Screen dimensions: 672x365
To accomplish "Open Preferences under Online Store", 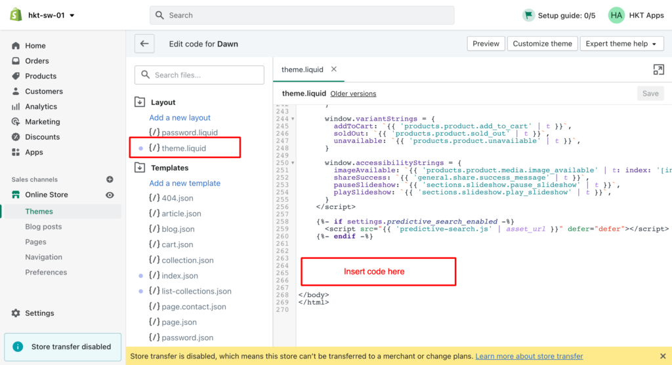I will point(46,272).
